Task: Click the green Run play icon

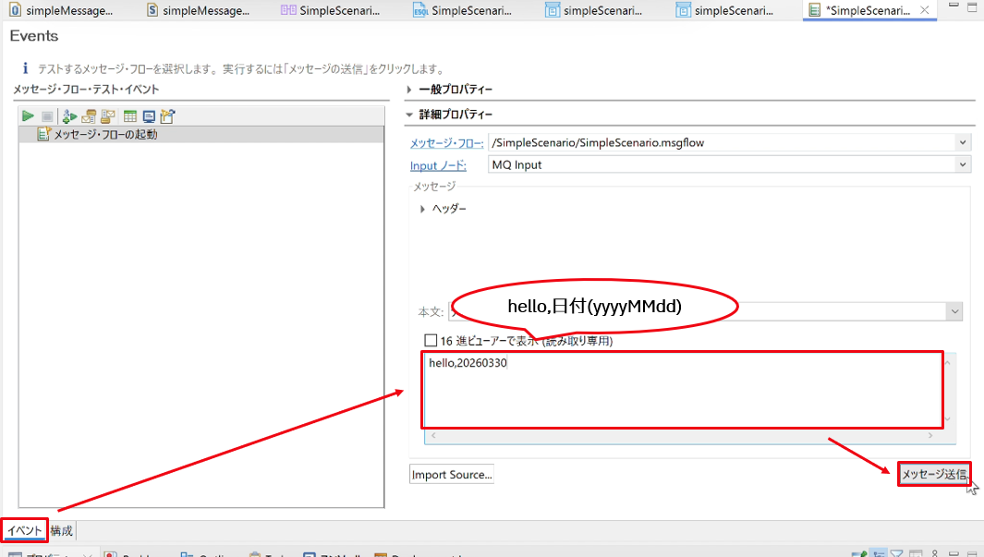Action: (x=28, y=116)
